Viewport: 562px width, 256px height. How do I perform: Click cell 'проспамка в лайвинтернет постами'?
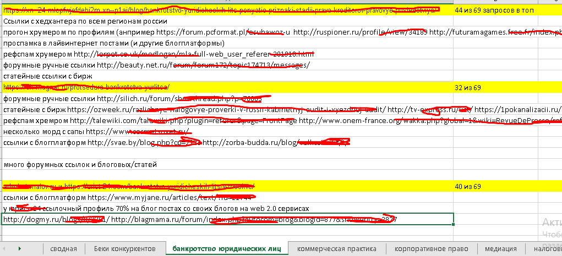pyautogui.click(x=114, y=43)
